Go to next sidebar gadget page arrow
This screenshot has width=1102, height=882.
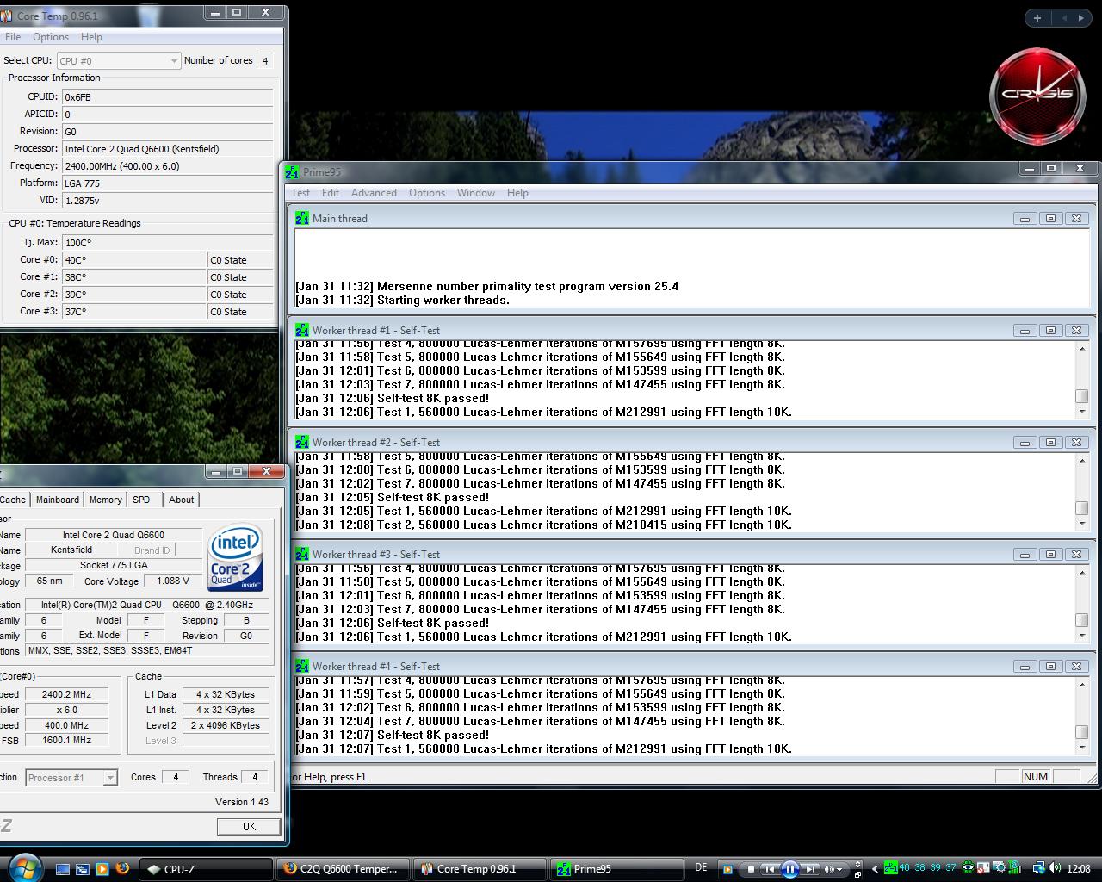[x=1081, y=17]
